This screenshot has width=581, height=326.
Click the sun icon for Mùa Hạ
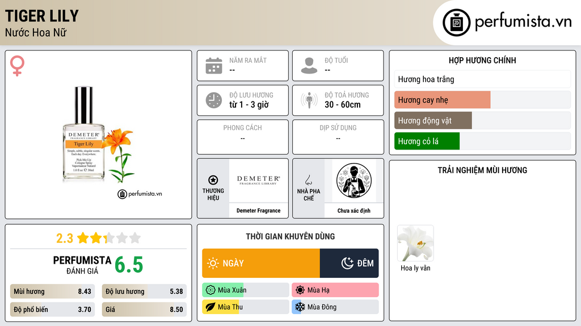coord(300,290)
